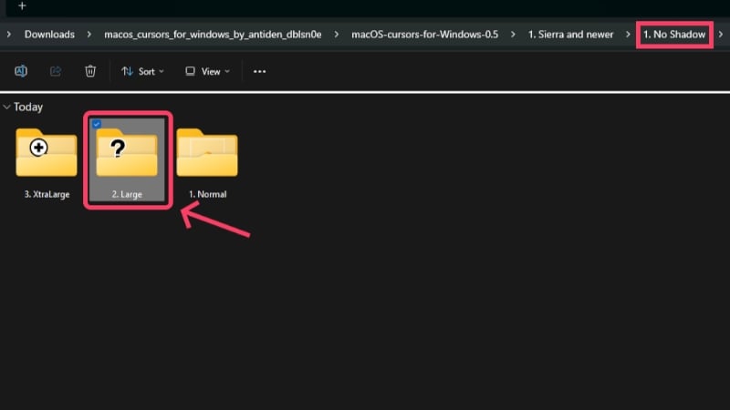Expand chevron after macOS-cursors-for-Windows-0.5 breadcrumb
The width and height of the screenshot is (730, 410).
point(513,34)
